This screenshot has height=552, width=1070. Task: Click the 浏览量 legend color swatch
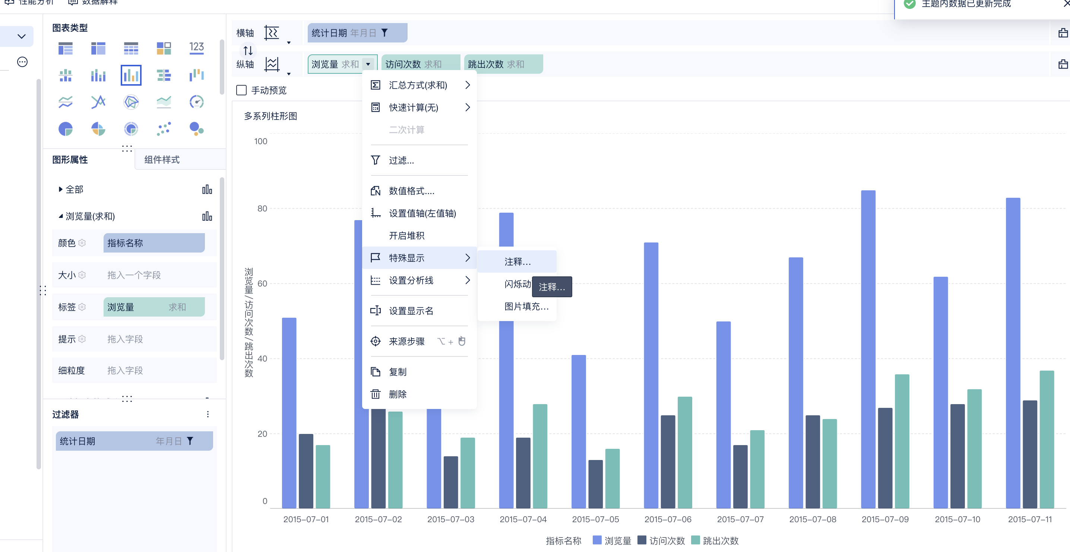[597, 540]
